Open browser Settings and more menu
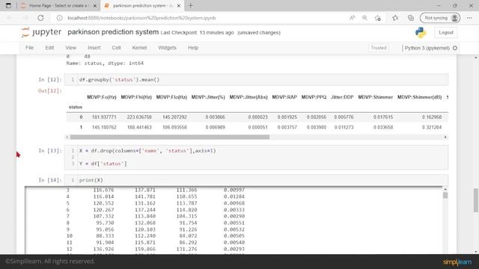This screenshot has height=269, width=479. (x=469, y=18)
